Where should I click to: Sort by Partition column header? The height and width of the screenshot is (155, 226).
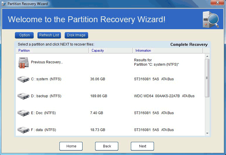click(52, 50)
